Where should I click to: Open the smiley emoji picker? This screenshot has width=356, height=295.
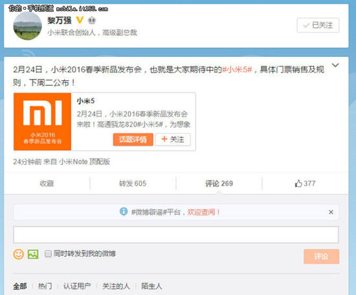pyautogui.click(x=18, y=254)
